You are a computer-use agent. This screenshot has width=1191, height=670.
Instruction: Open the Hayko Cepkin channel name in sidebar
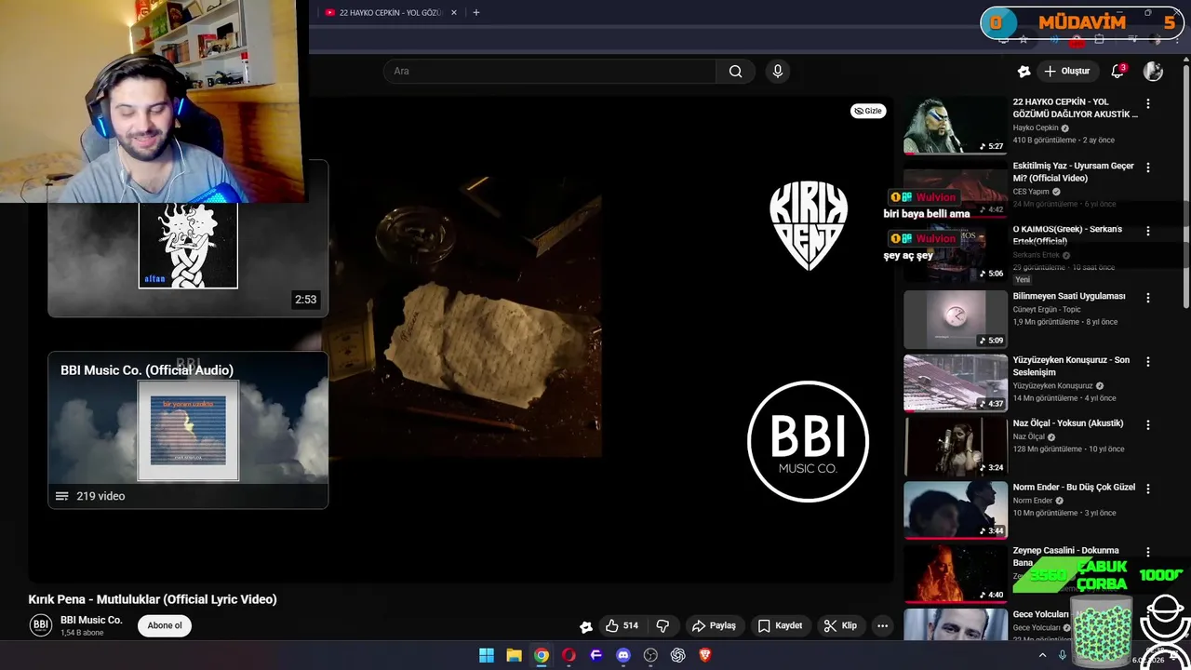[1036, 128]
